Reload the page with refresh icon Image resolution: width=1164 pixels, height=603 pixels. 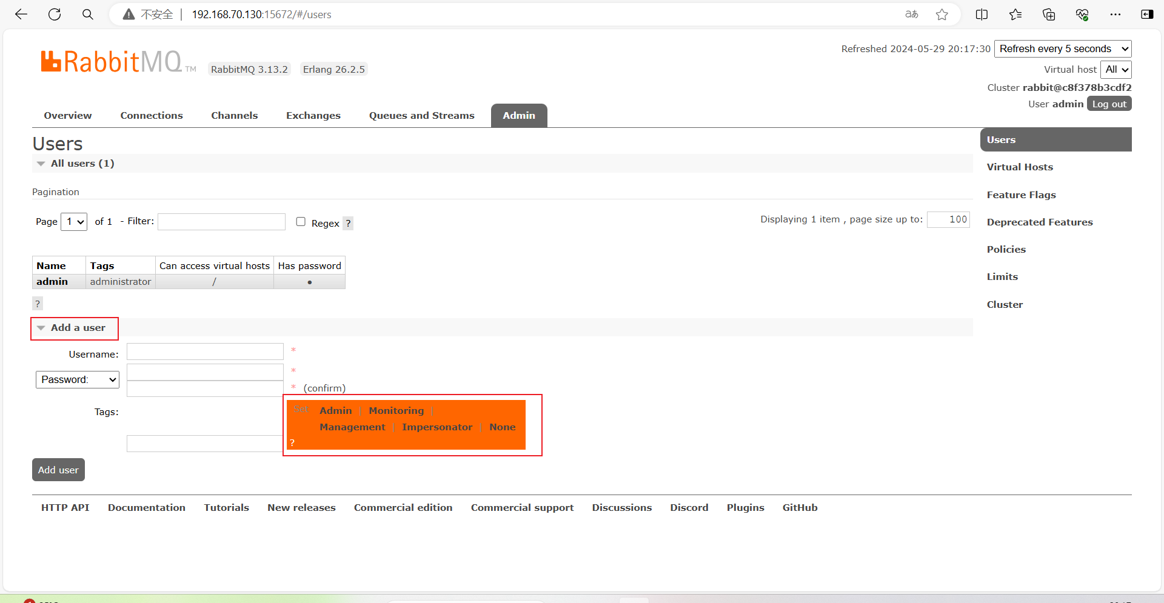[55, 15]
